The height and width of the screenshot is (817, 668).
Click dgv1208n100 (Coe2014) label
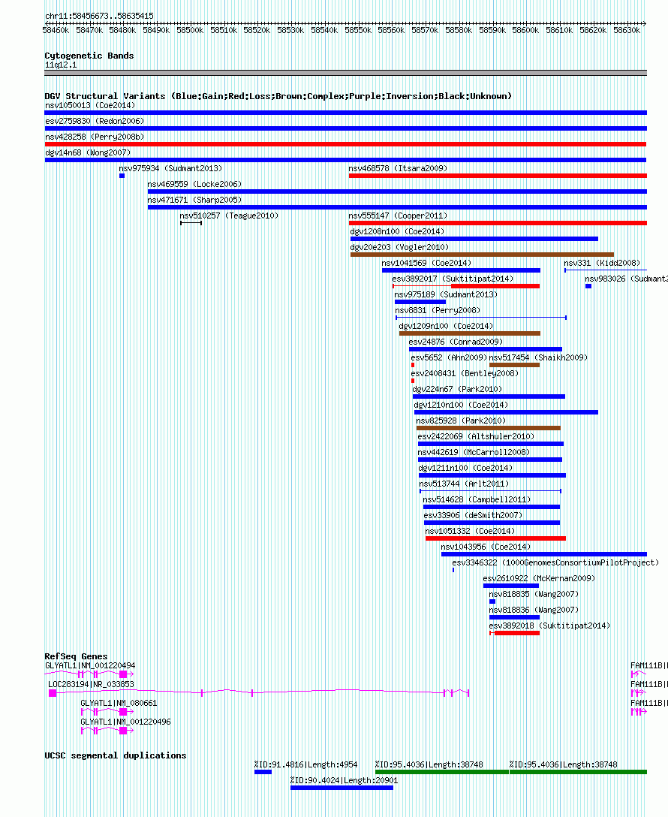tap(397, 231)
